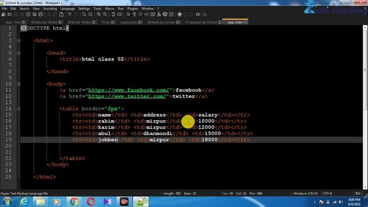Open the Encoding menu

(x=50, y=9)
